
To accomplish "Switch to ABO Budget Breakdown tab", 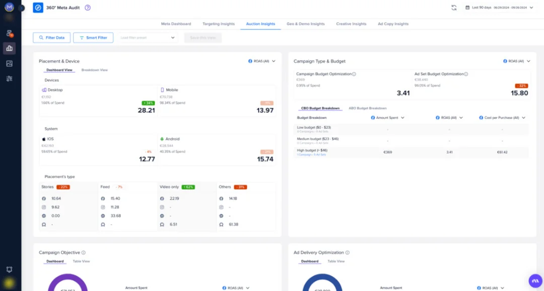I will tap(367, 108).
